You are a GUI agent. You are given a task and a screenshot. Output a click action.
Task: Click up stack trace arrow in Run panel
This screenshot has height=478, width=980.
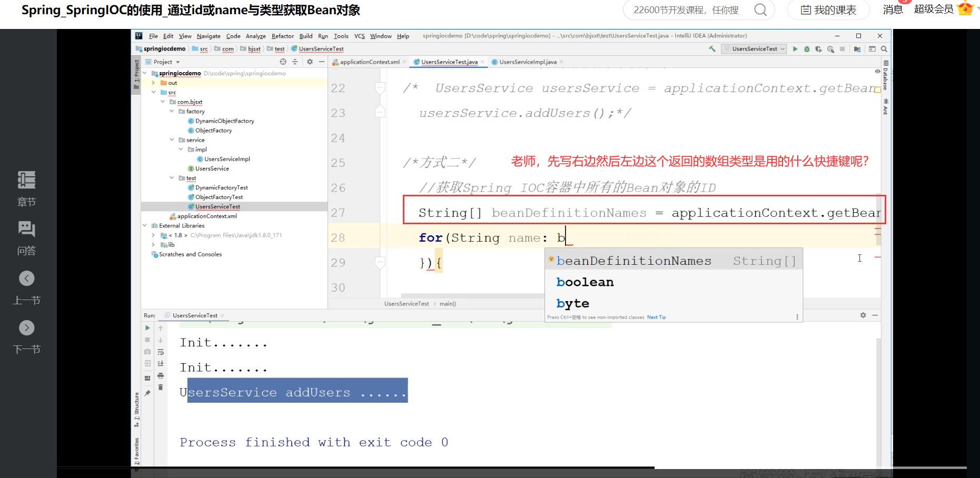tap(161, 327)
